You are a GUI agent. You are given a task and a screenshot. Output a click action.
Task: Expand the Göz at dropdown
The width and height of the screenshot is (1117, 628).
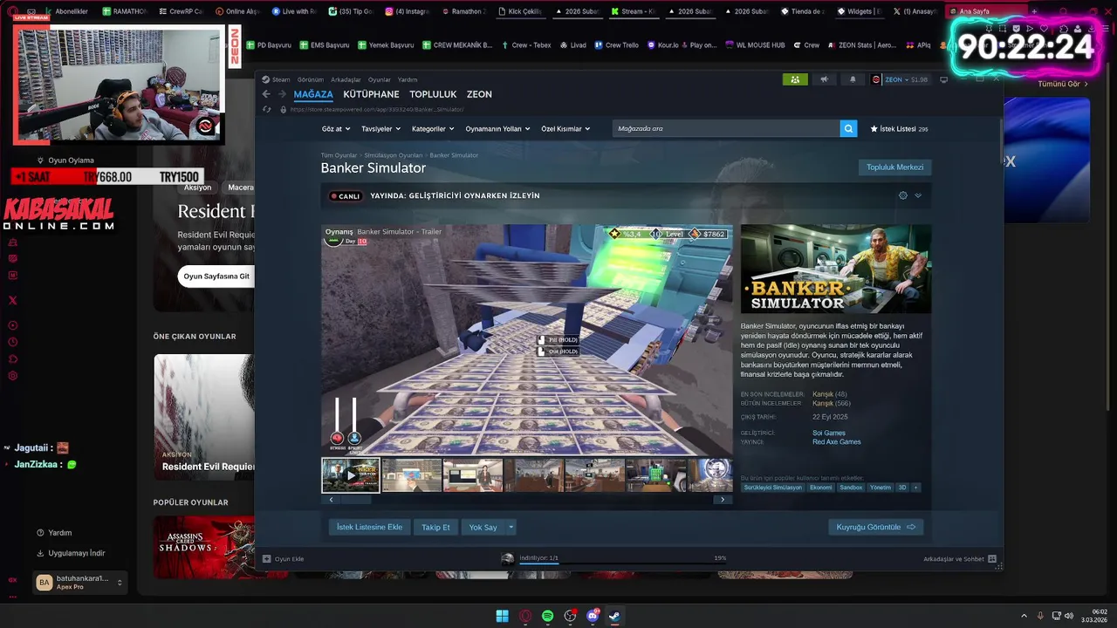336,128
